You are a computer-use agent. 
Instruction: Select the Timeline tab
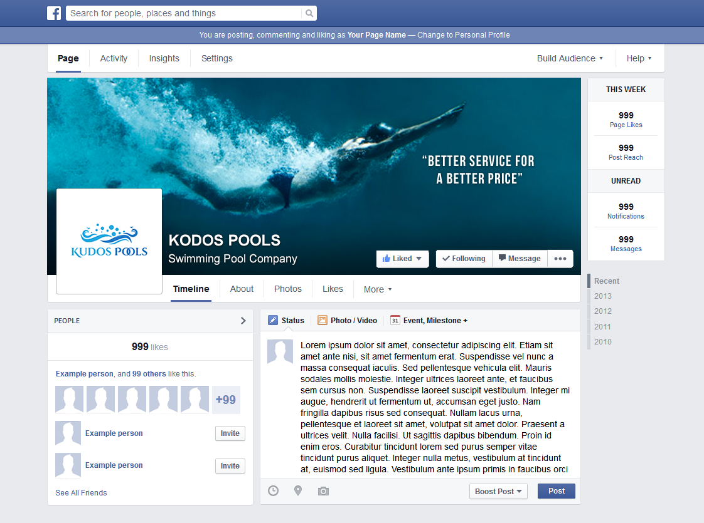point(191,289)
